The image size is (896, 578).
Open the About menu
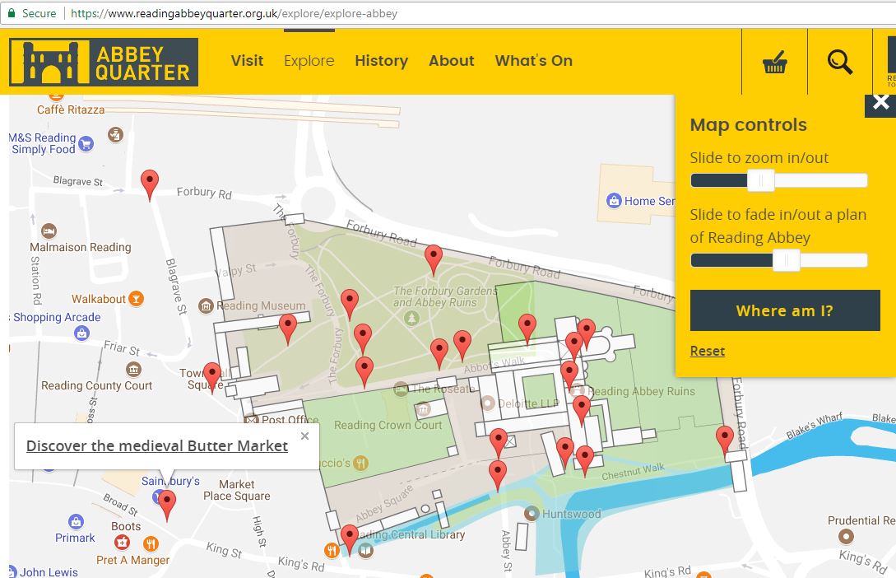452,61
